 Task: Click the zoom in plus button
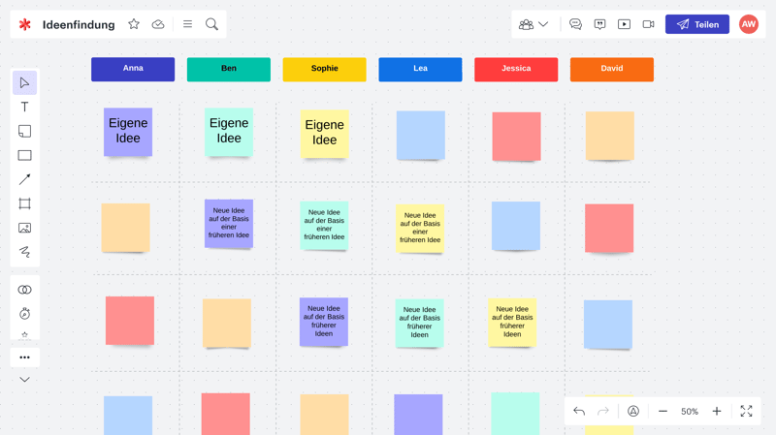(717, 412)
